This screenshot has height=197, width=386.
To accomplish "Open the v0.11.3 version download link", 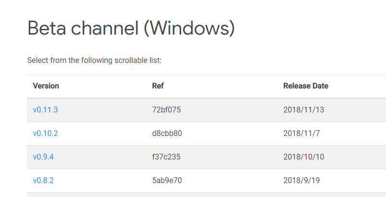I will point(45,110).
